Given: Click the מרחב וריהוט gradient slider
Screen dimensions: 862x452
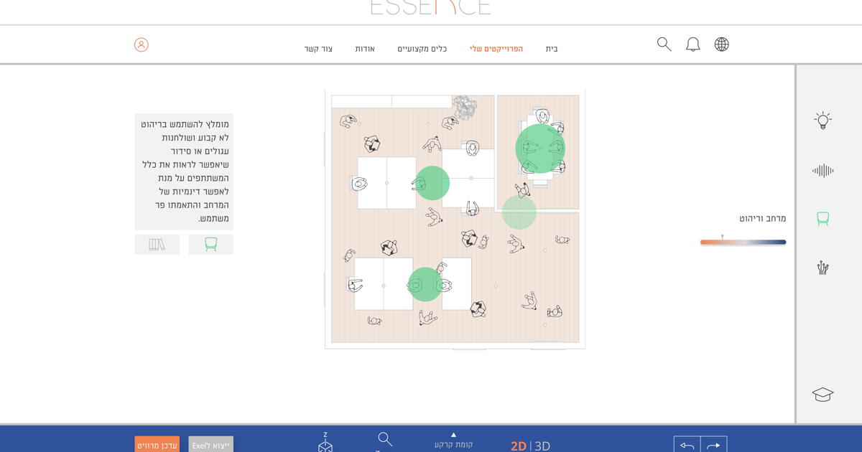Looking at the screenshot, I should tap(743, 243).
